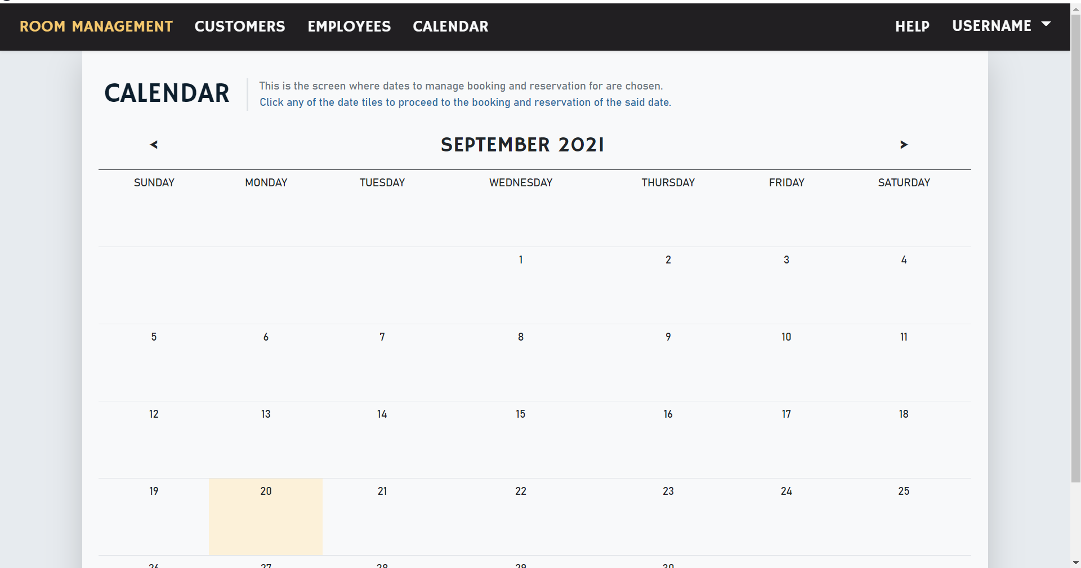The width and height of the screenshot is (1081, 568).
Task: Select September 1 date tile
Action: pos(521,285)
